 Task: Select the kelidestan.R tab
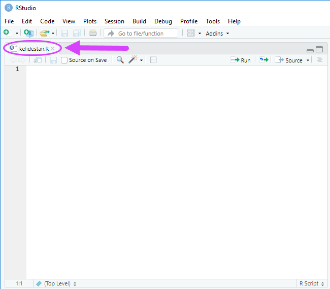(x=34, y=49)
